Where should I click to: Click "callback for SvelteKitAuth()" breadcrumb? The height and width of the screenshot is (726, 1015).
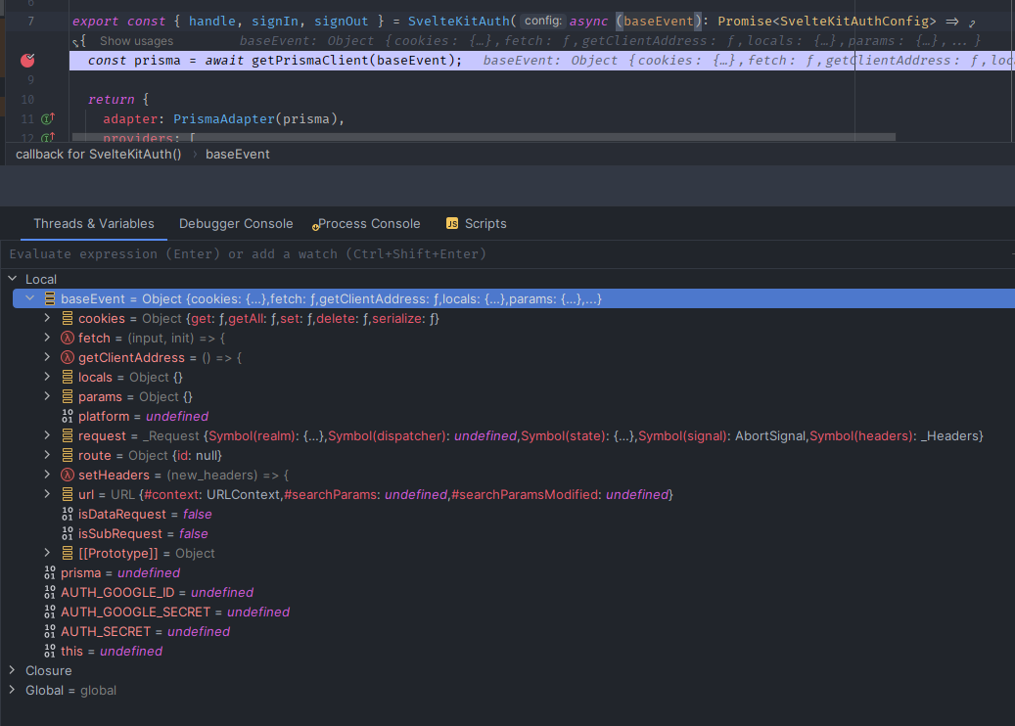click(x=99, y=154)
